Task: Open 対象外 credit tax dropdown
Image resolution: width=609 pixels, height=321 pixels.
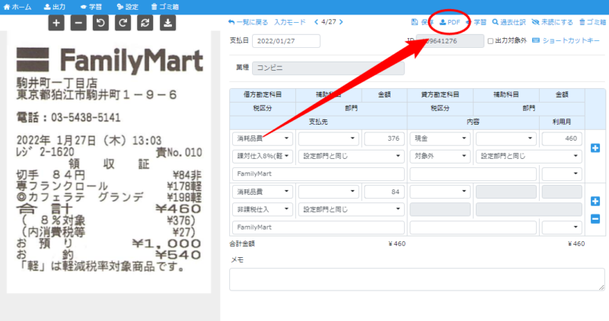Action: click(440, 156)
